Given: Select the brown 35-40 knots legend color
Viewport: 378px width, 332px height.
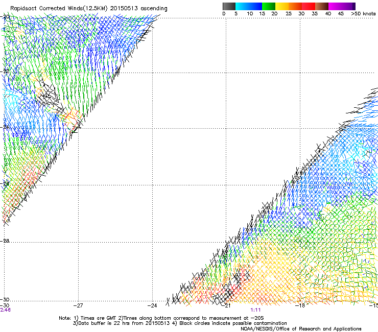Looking at the screenshot, I should 322,6.
